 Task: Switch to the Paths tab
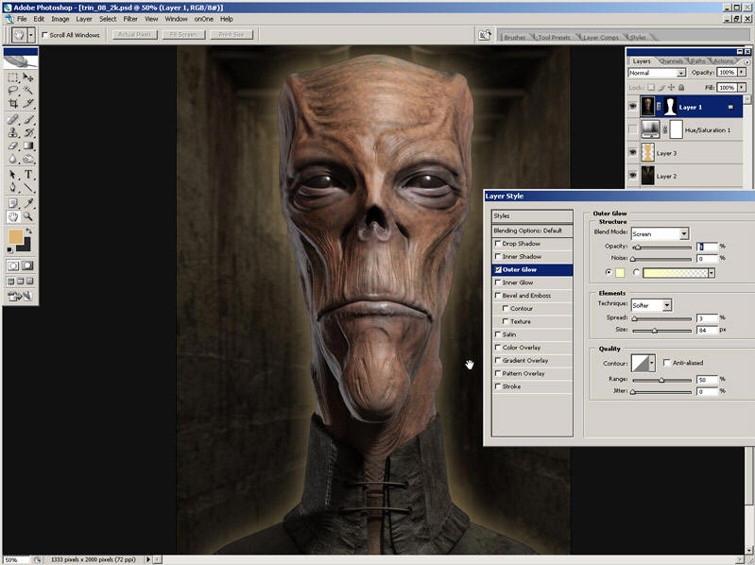697,61
